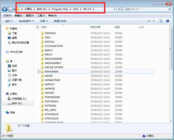Open the 文件(F) menu

click(x=8, y=15)
